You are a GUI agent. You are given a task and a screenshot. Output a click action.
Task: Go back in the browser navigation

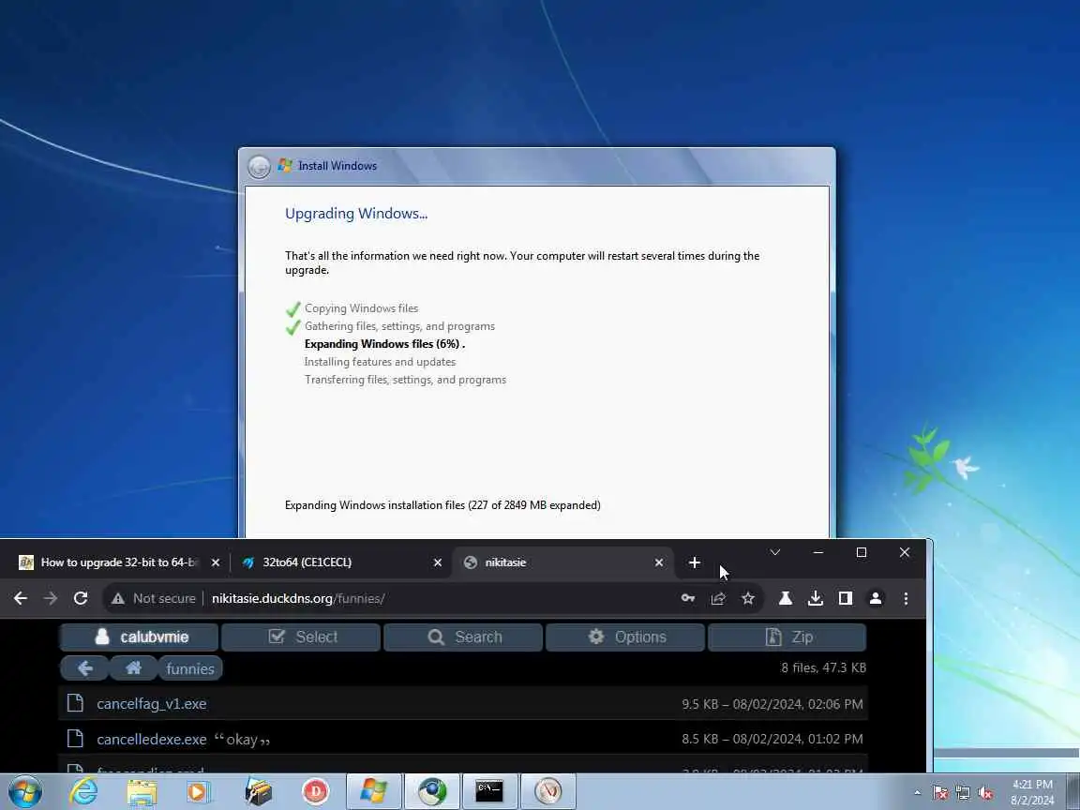coord(21,598)
